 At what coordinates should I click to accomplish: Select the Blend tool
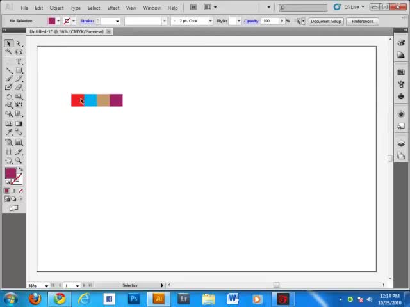(x=19, y=132)
